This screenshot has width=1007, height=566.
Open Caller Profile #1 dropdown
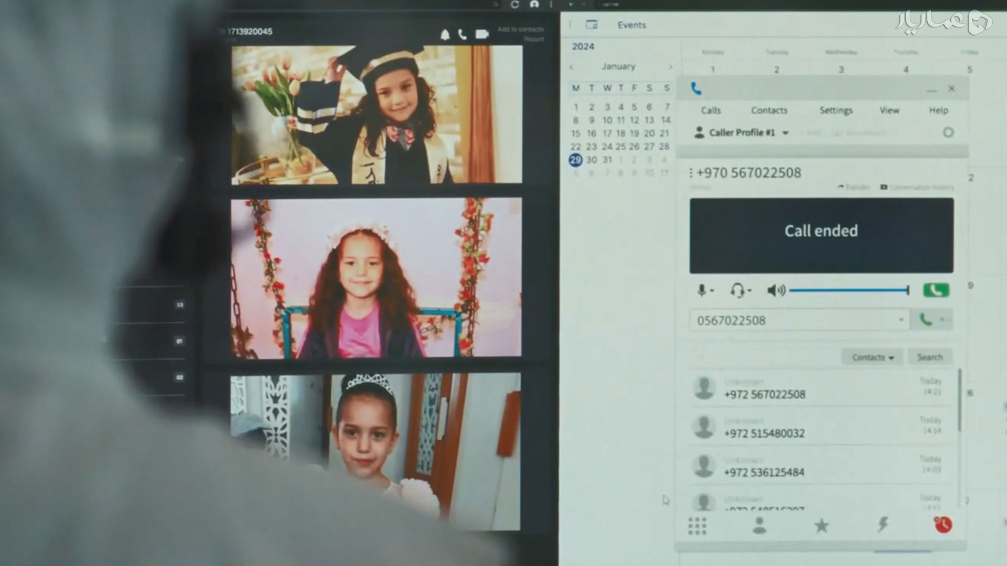(741, 133)
